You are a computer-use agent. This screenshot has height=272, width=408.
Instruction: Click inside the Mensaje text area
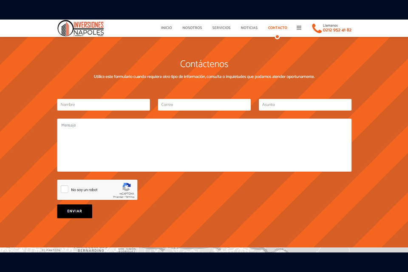[x=204, y=145]
